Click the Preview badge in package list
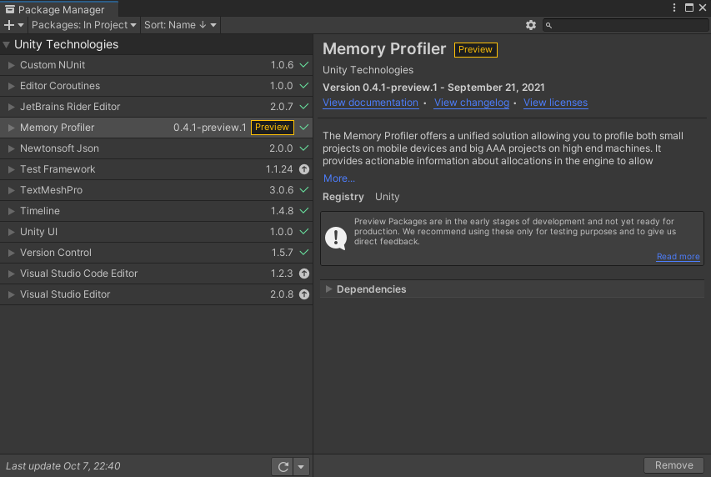711x477 pixels. coord(272,128)
